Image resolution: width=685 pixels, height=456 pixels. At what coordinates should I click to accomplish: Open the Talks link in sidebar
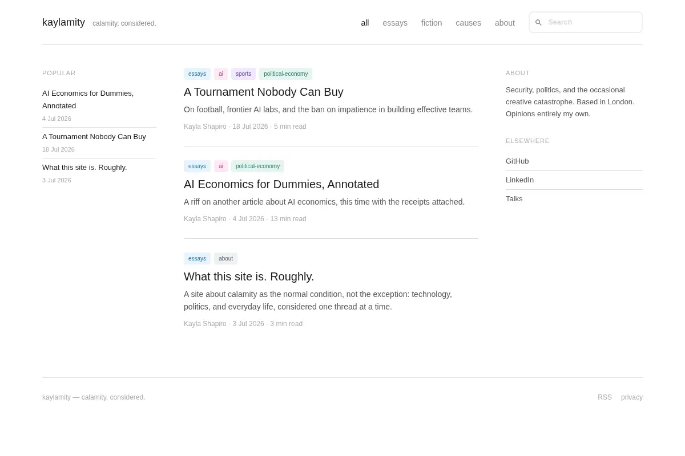[x=514, y=199]
